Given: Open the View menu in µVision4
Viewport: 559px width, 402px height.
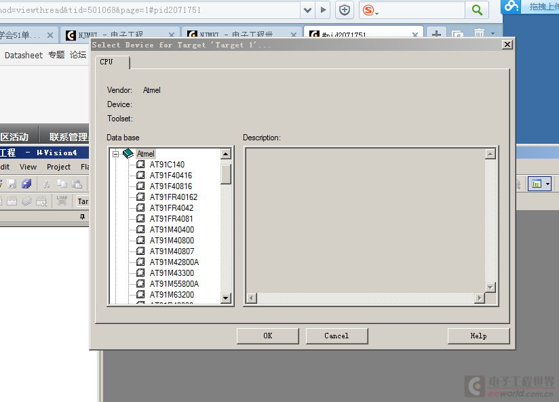Looking at the screenshot, I should (x=28, y=167).
